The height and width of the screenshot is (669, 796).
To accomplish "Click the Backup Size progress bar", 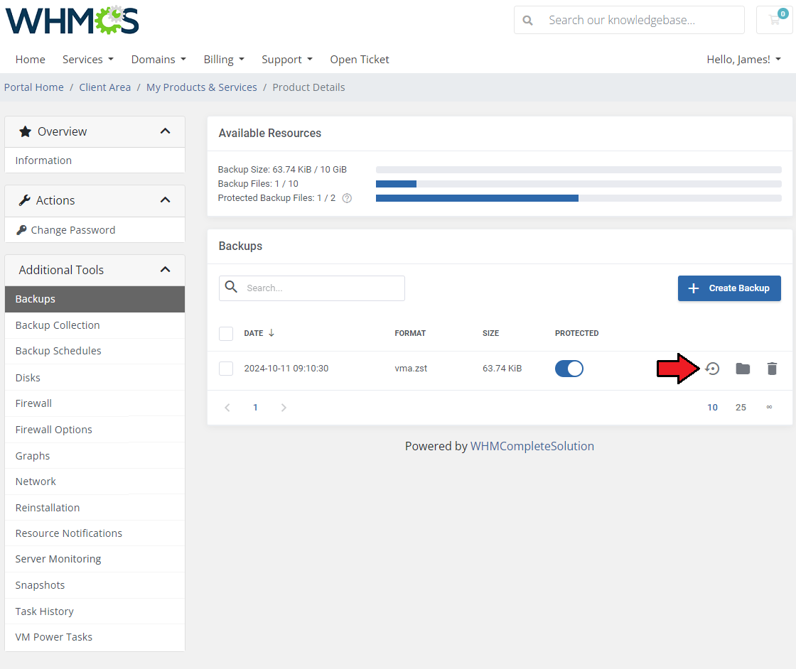I will point(579,170).
